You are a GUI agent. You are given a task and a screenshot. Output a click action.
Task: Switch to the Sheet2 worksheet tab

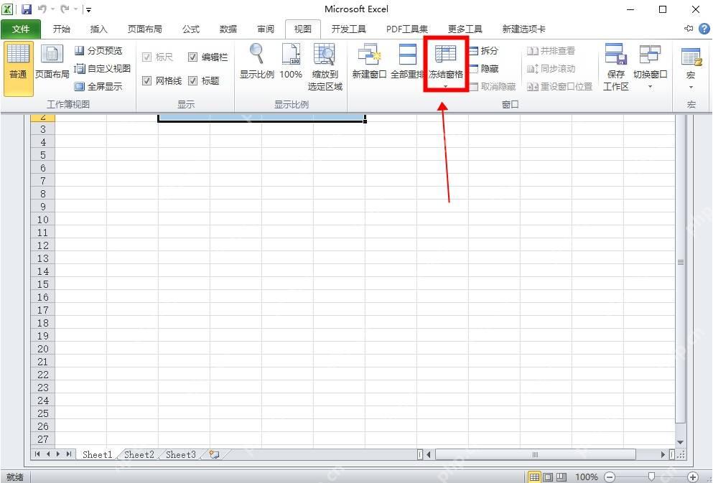[139, 454]
